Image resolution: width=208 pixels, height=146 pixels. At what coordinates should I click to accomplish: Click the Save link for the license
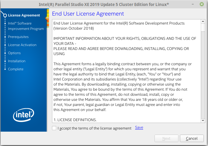139,127
